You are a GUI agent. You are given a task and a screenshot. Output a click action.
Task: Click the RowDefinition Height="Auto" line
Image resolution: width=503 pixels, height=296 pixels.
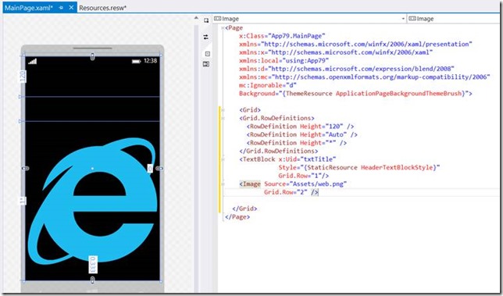point(301,134)
